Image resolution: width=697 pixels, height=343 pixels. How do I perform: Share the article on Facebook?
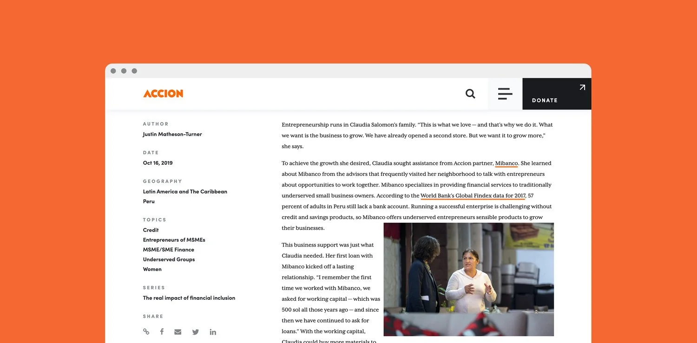pyautogui.click(x=162, y=331)
